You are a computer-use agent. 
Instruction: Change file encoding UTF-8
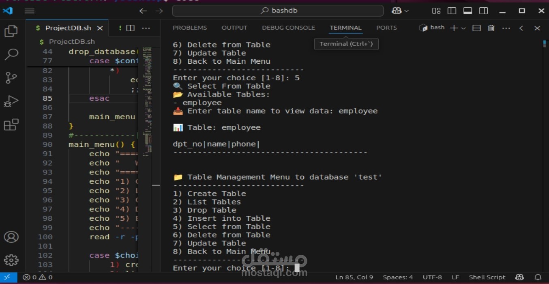pyautogui.click(x=432, y=278)
